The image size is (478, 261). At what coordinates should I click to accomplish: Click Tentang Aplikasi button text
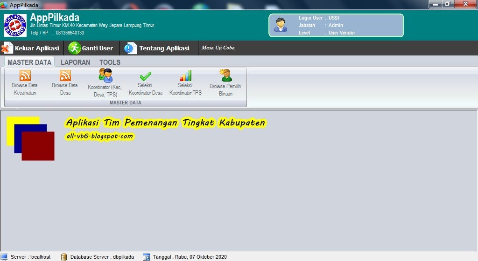pos(164,48)
